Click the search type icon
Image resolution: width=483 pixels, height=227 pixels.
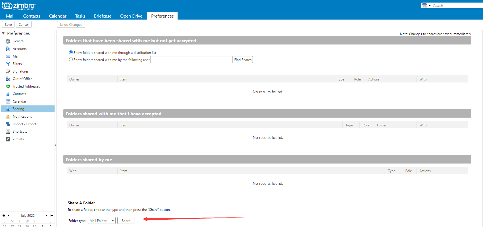(424, 6)
